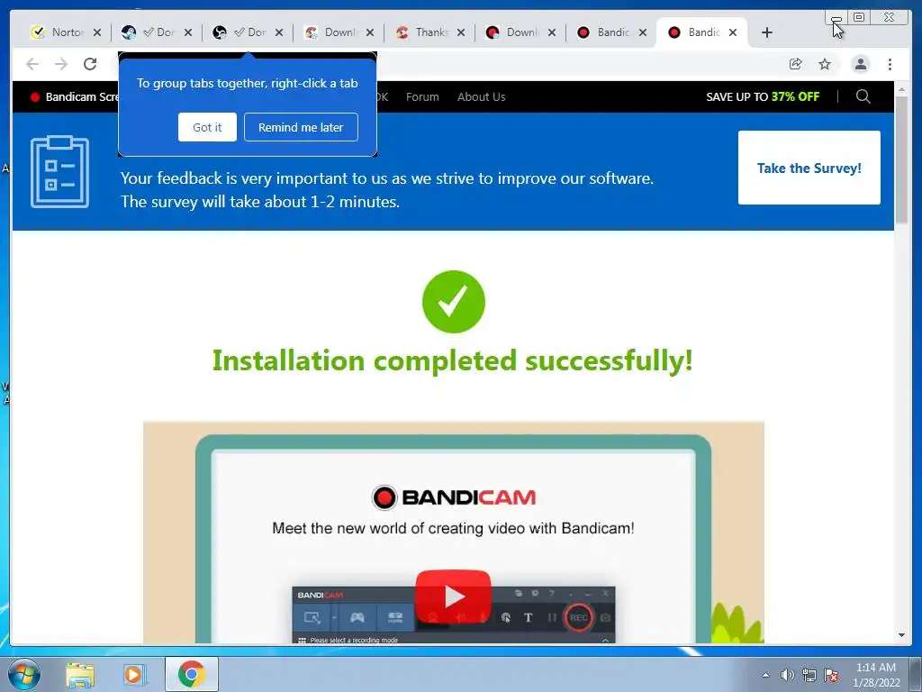
Task: Switch to the Norton tab
Action: 59,32
